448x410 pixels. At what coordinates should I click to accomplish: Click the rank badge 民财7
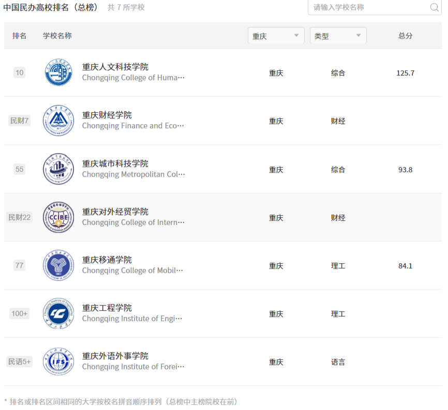20,120
